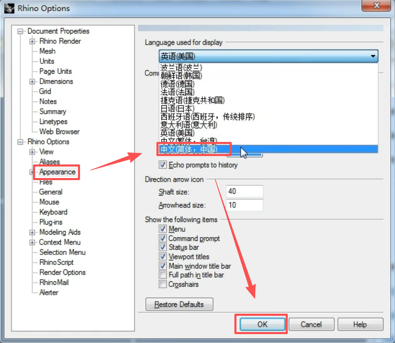
Task: Enable the Crosshairs checkbox
Action: [163, 284]
